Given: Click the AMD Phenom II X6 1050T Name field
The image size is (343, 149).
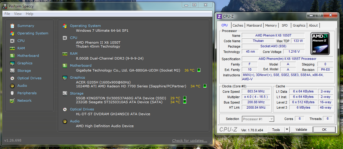Looking at the screenshot, I should pos(273,36).
